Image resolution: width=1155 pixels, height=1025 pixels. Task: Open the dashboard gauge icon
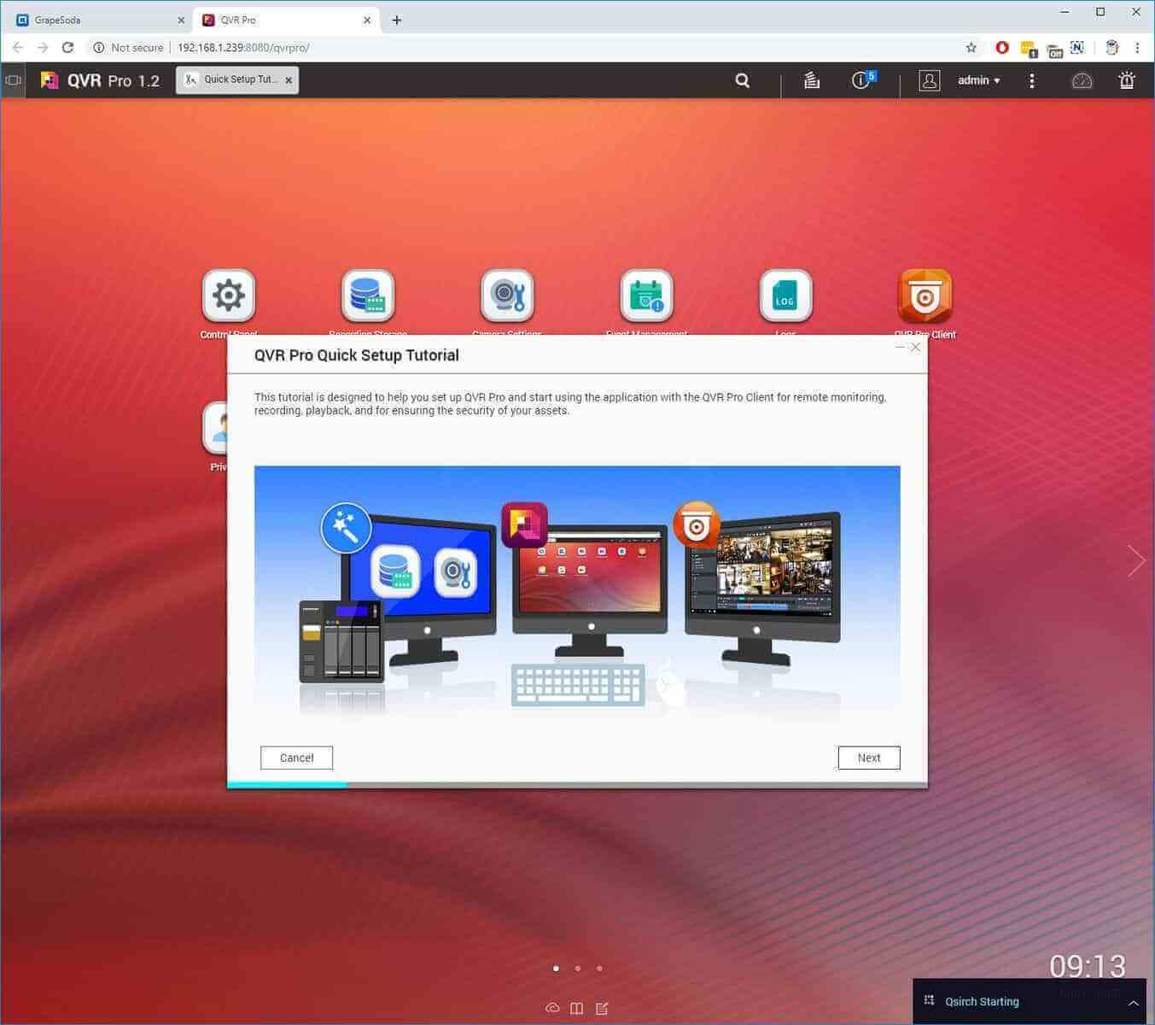[1082, 80]
